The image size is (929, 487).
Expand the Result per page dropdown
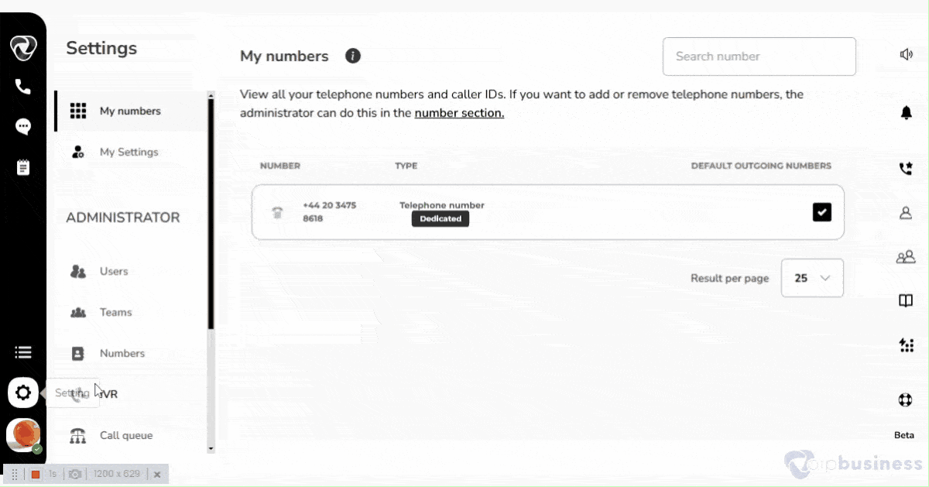pyautogui.click(x=812, y=278)
